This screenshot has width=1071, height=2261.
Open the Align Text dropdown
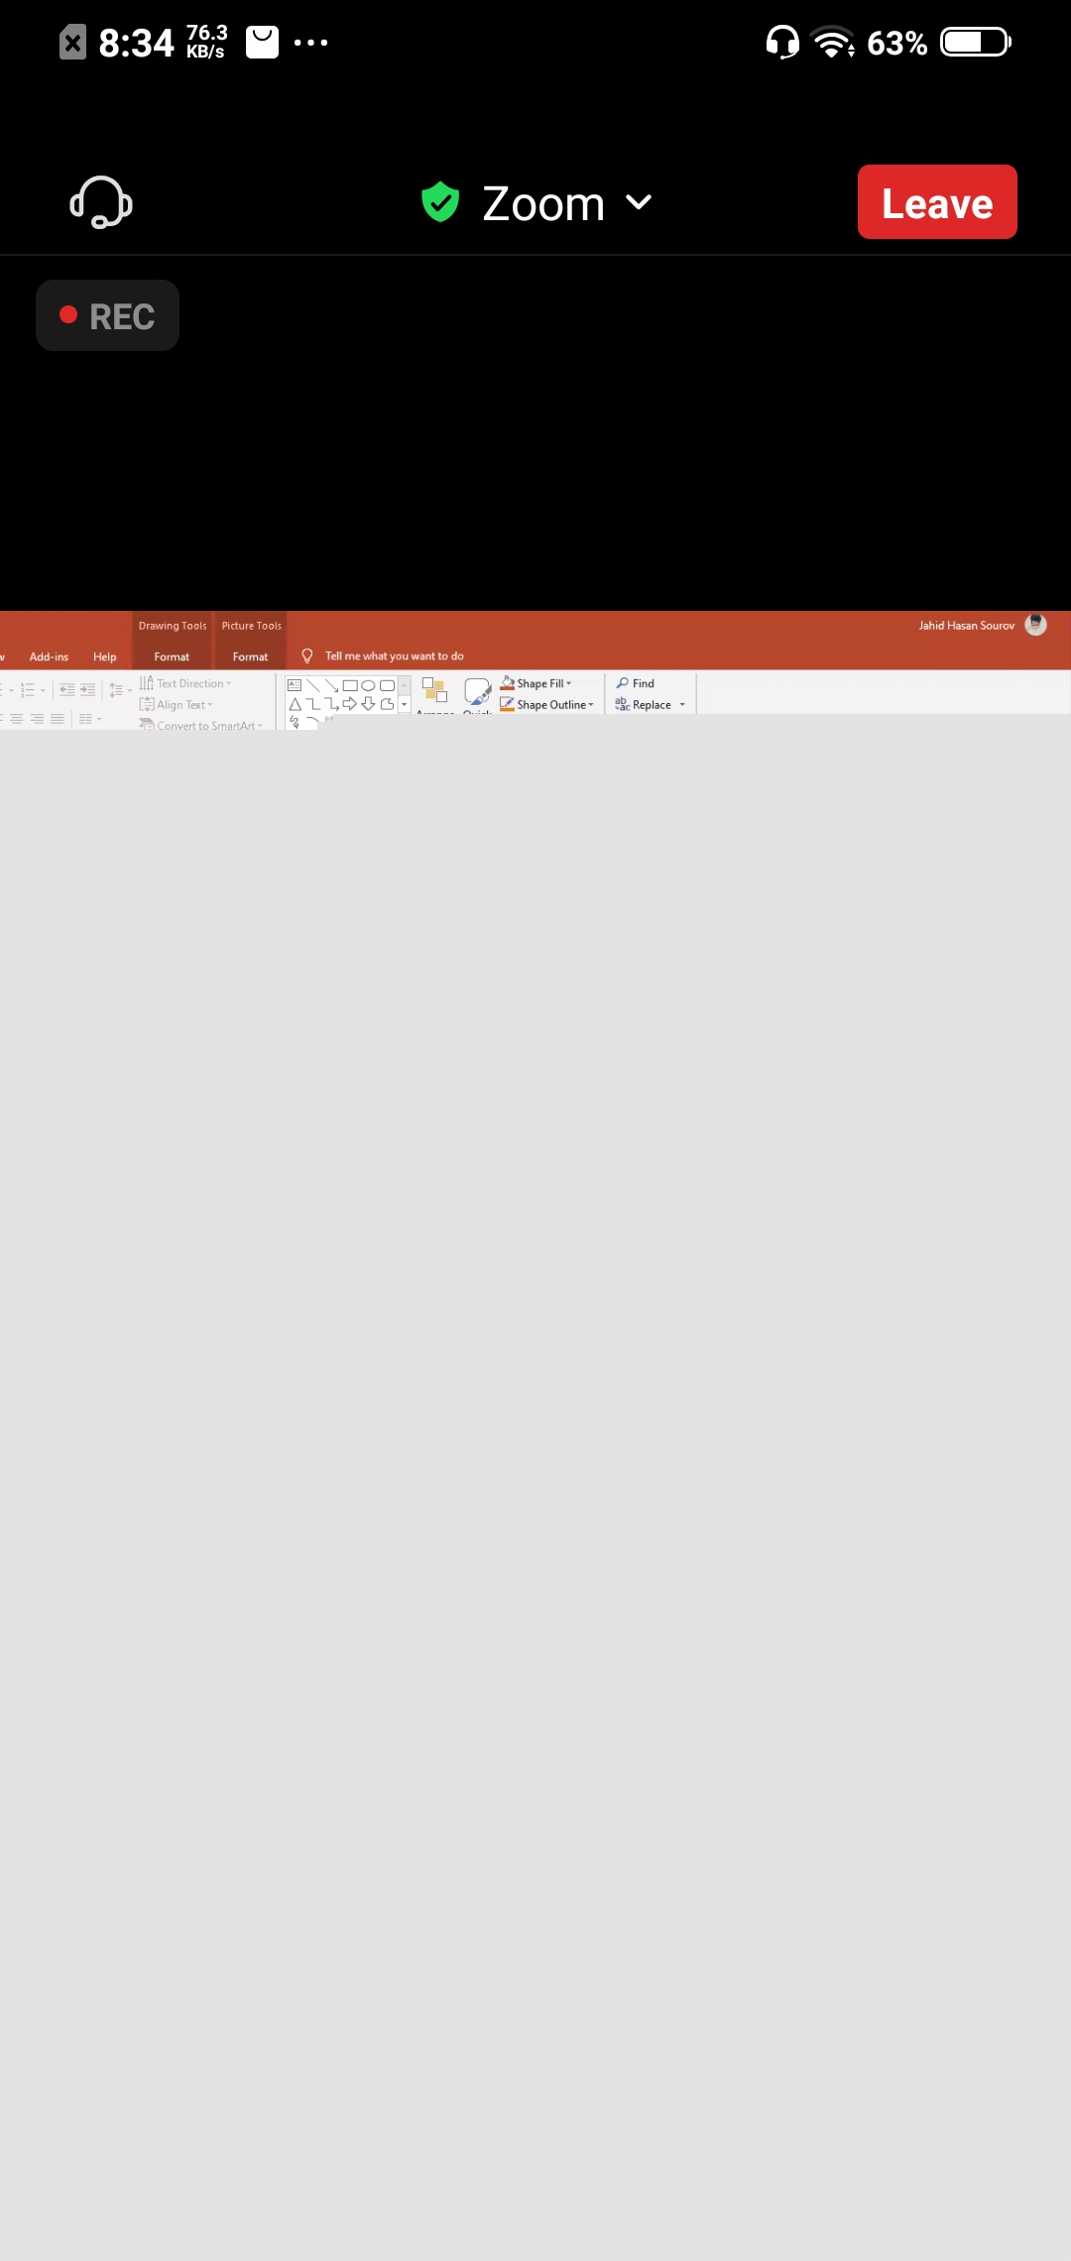tap(177, 704)
